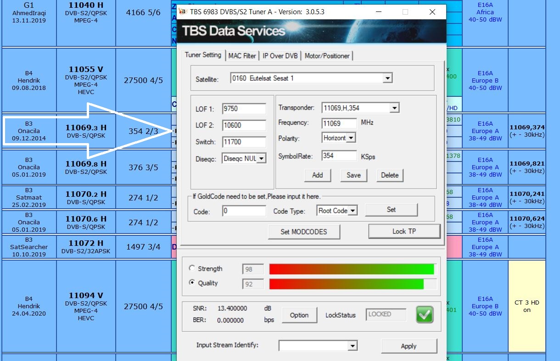Maximize the TBS tuner window

(405, 12)
